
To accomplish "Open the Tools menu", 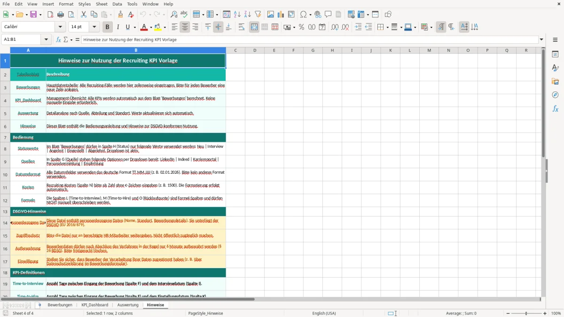I will [132, 4].
